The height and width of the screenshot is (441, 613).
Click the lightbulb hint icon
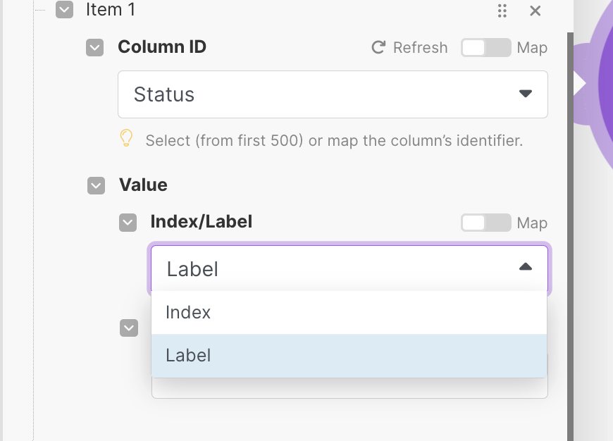126,139
